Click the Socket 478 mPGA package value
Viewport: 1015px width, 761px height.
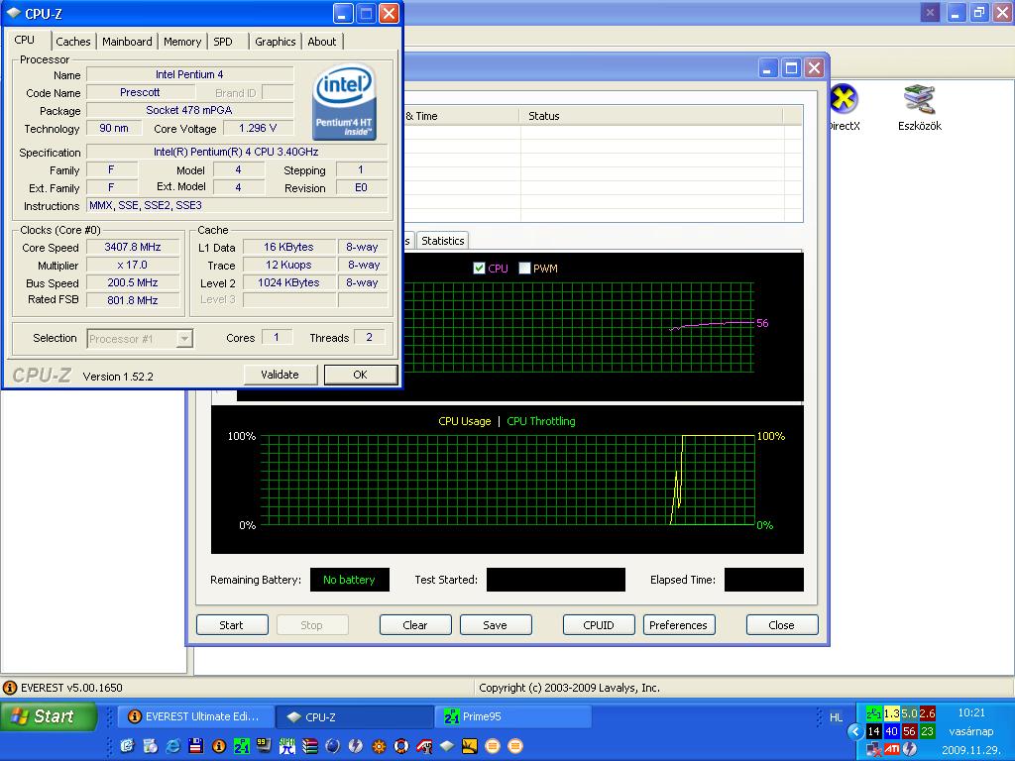[189, 110]
